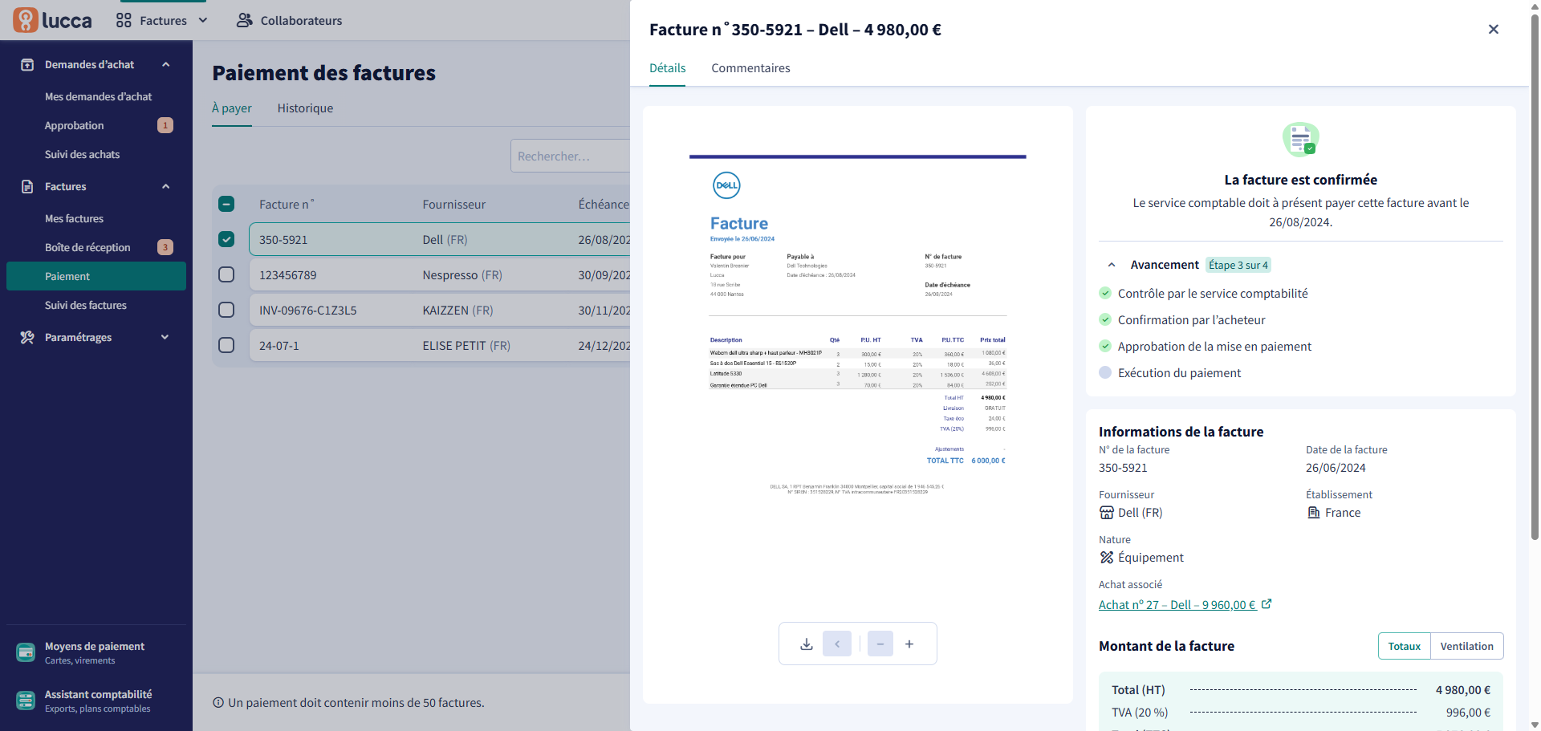1541x731 pixels.
Task: Open linked Achat n° 27 – Dell
Action: coord(1177,605)
